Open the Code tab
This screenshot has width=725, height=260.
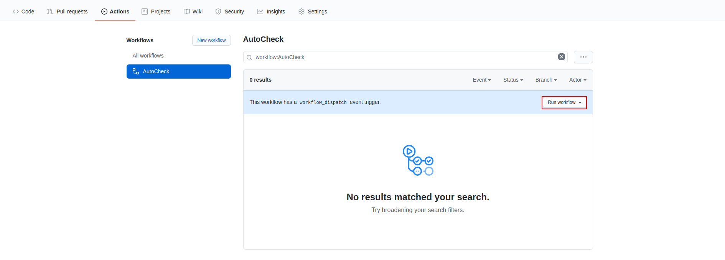23,12
